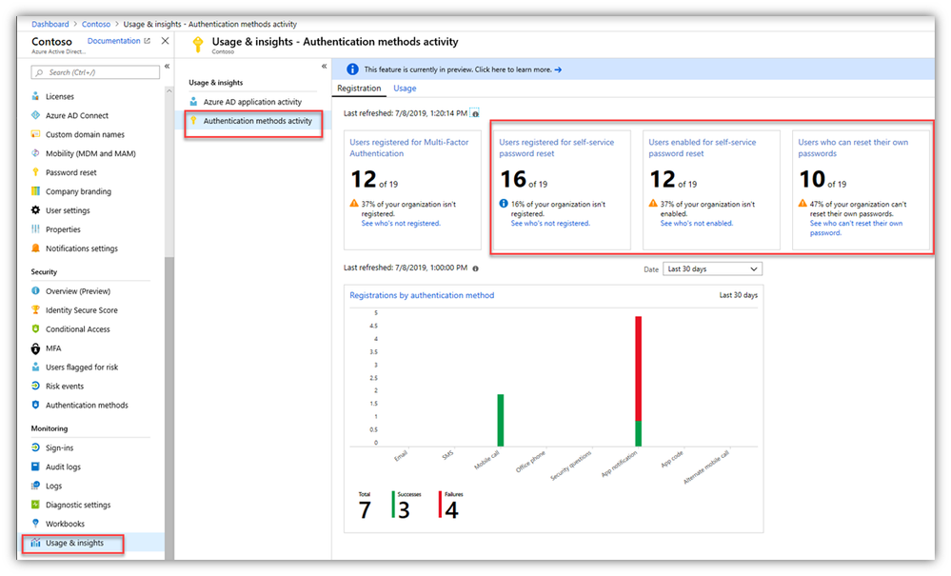
Task: Click the Conditional Access shield icon
Action: [35, 328]
